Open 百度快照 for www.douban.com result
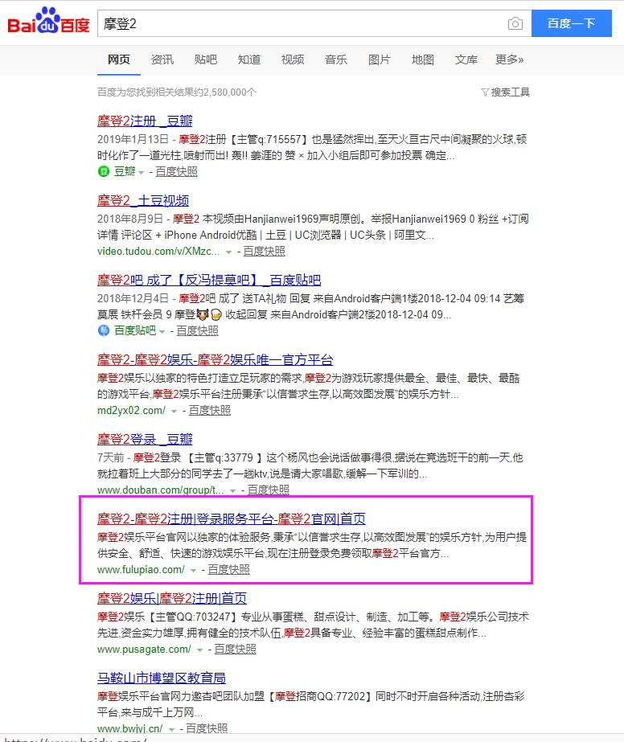The width and height of the screenshot is (624, 742). tap(268, 490)
